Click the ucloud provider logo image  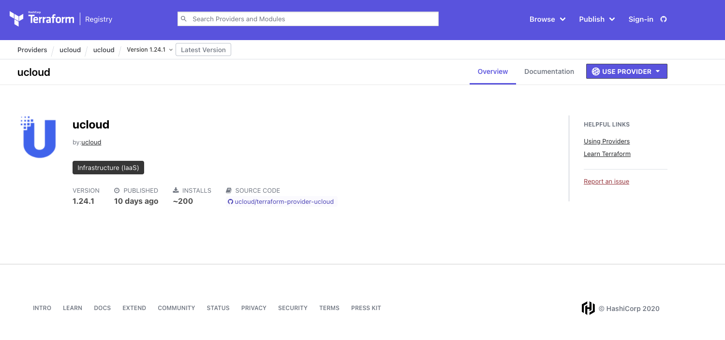coord(39,137)
